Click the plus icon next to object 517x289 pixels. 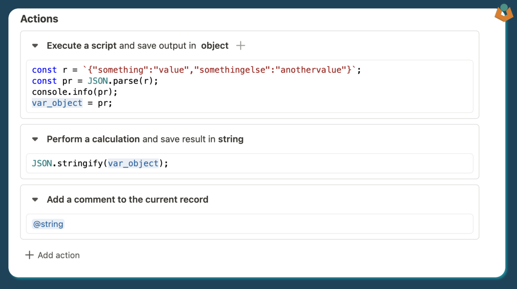(241, 45)
